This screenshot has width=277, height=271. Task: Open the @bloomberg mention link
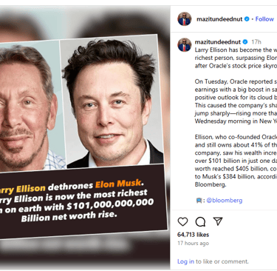coord(225,201)
